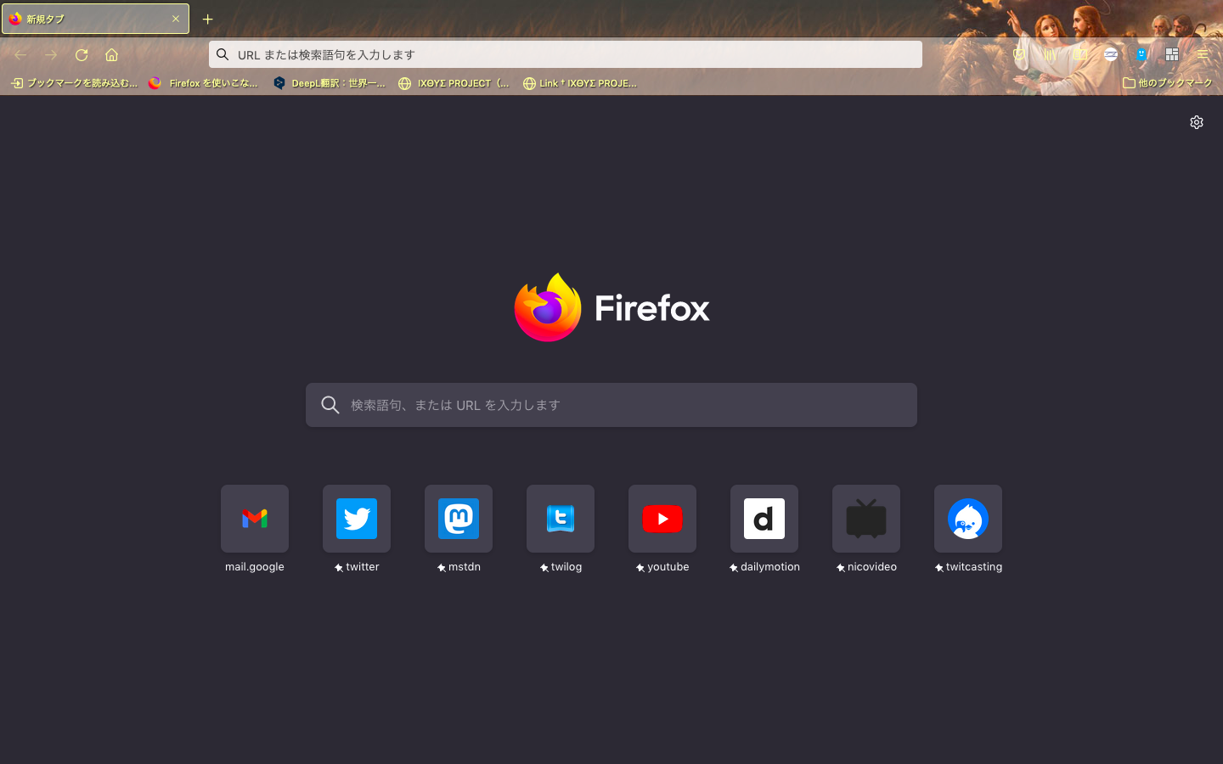Open the DeepL翻訳 bookmark

click(x=330, y=83)
